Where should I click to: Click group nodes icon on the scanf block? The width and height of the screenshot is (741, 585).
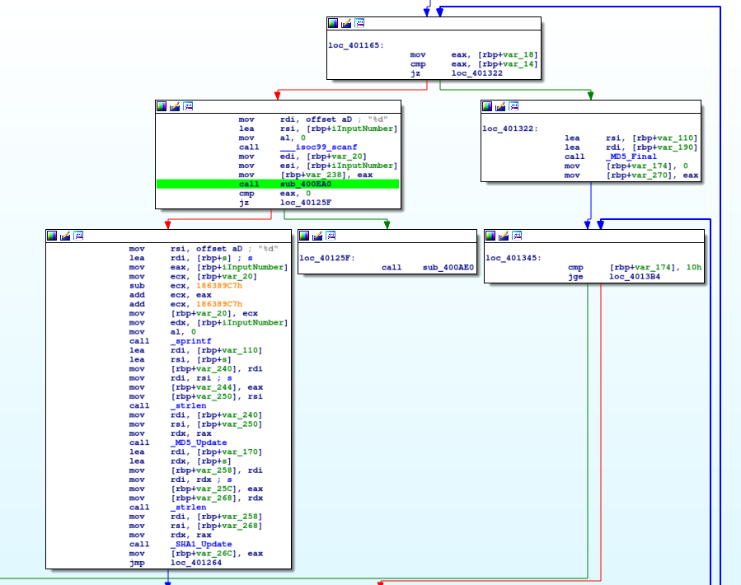tap(188, 106)
